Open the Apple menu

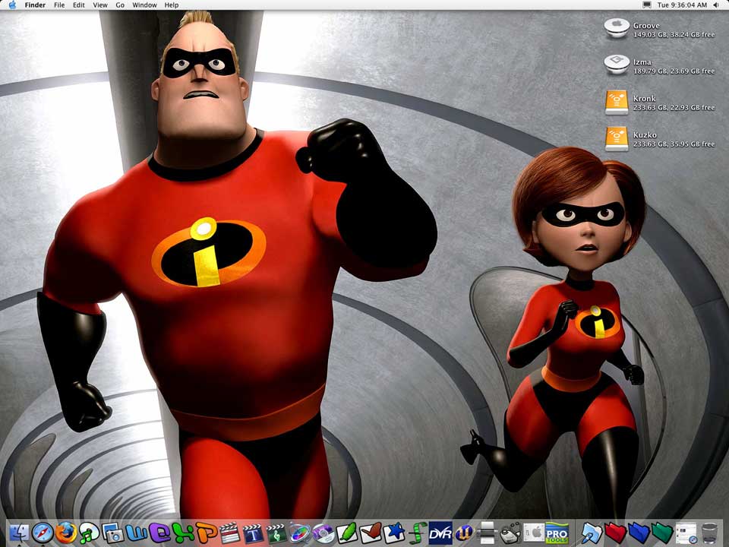(x=13, y=5)
